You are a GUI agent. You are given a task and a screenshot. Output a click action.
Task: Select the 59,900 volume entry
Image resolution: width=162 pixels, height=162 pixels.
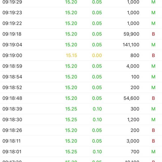(131, 34)
